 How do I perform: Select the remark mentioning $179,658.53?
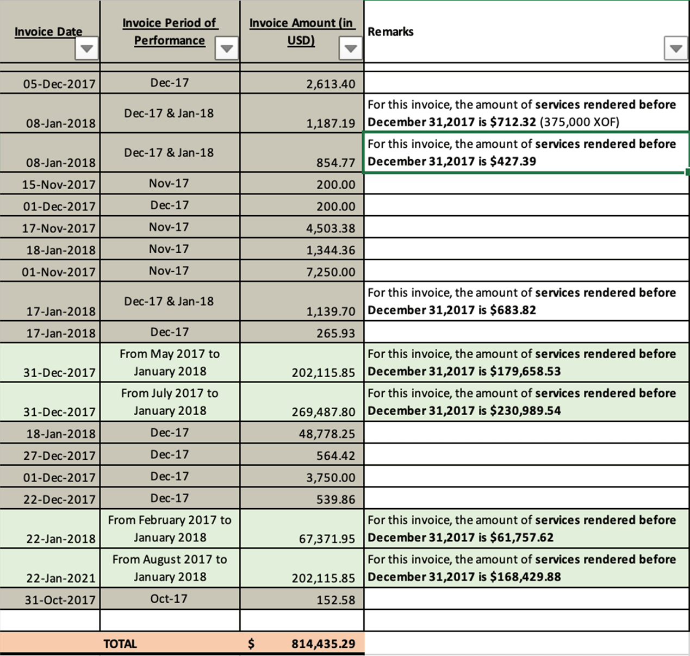coord(526,363)
